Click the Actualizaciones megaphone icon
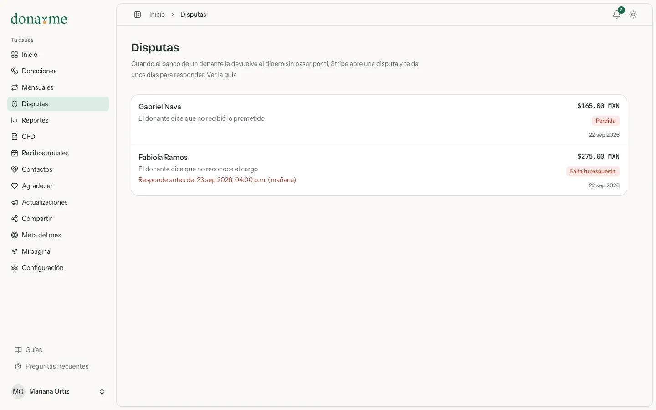 (15, 202)
